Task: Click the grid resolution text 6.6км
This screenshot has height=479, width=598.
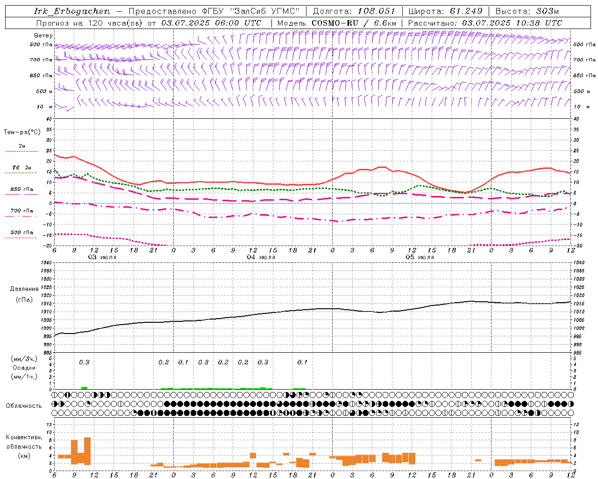Action: coord(385,23)
